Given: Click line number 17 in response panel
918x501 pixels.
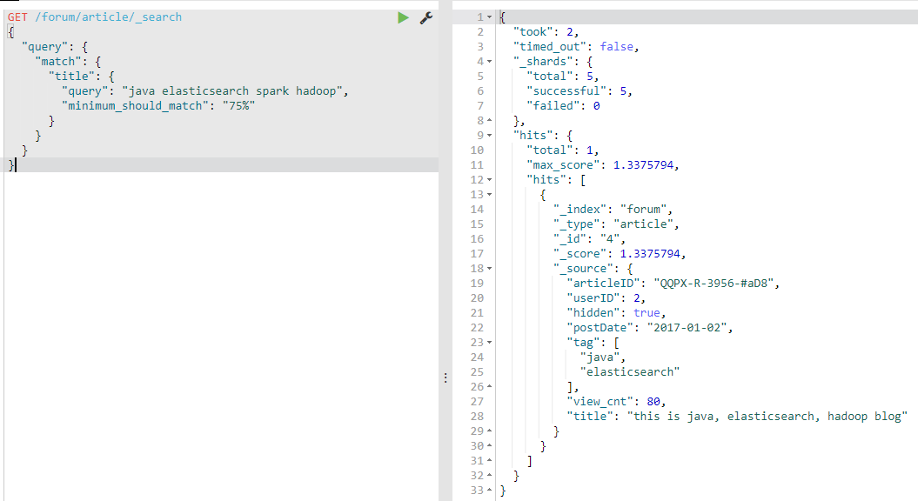Looking at the screenshot, I should [x=477, y=253].
